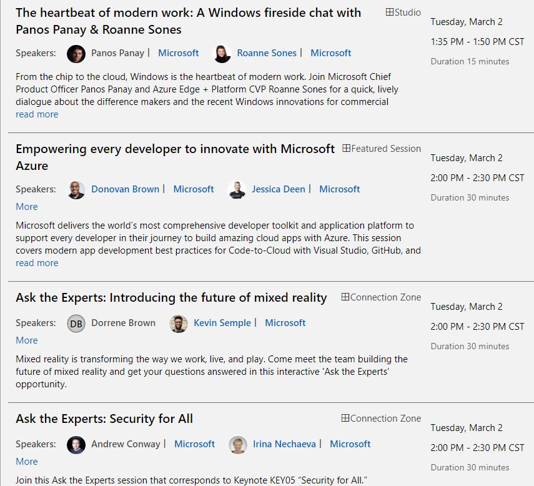Click the Featured Session grid icon

(346, 148)
